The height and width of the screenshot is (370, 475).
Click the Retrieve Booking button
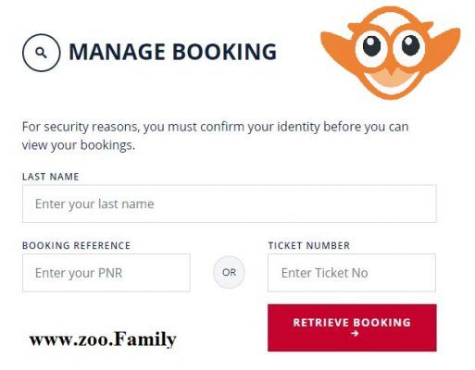(x=352, y=327)
